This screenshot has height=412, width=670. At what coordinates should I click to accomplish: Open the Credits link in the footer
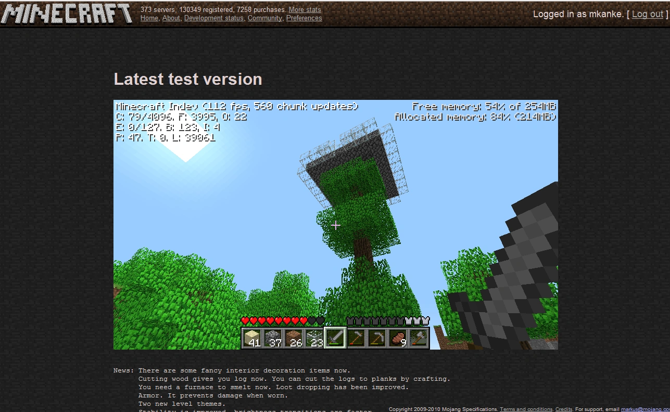(x=564, y=409)
